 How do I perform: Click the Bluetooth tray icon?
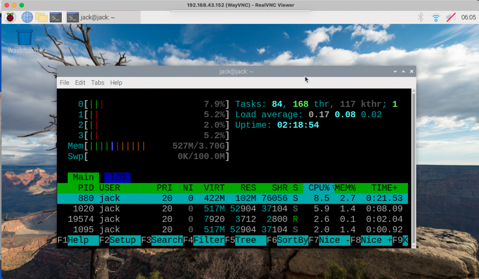(x=420, y=18)
